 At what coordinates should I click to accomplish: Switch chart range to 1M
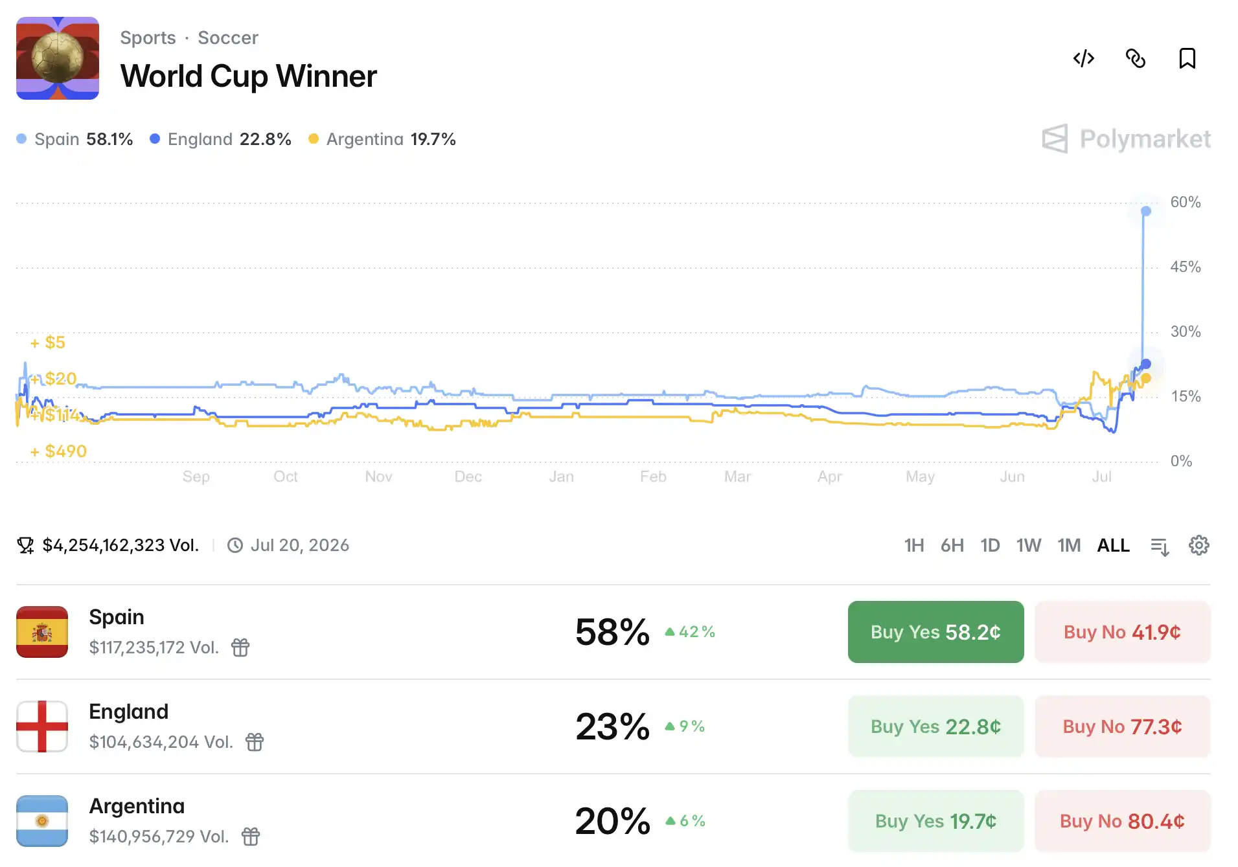1069,545
